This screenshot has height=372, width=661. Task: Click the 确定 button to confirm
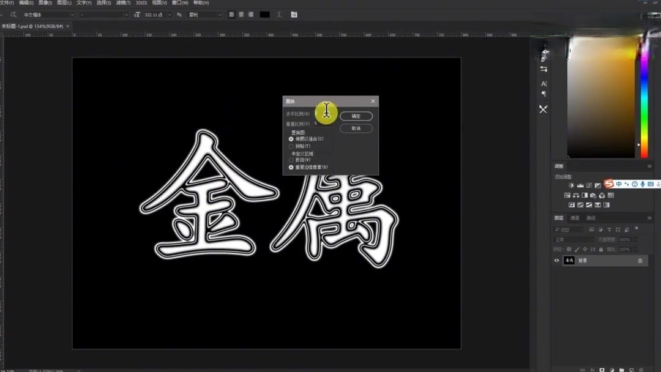click(356, 116)
